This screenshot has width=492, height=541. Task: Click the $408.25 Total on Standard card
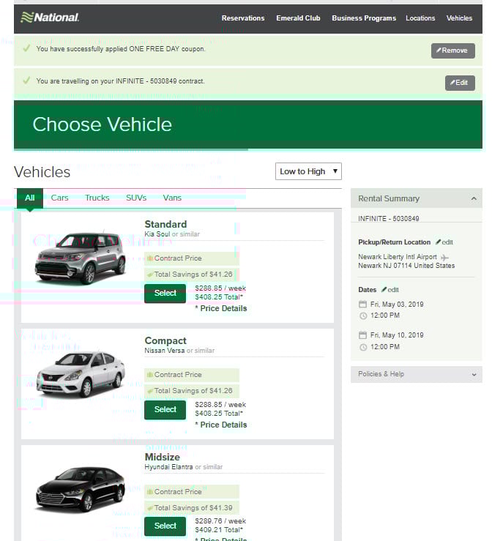pyautogui.click(x=219, y=297)
